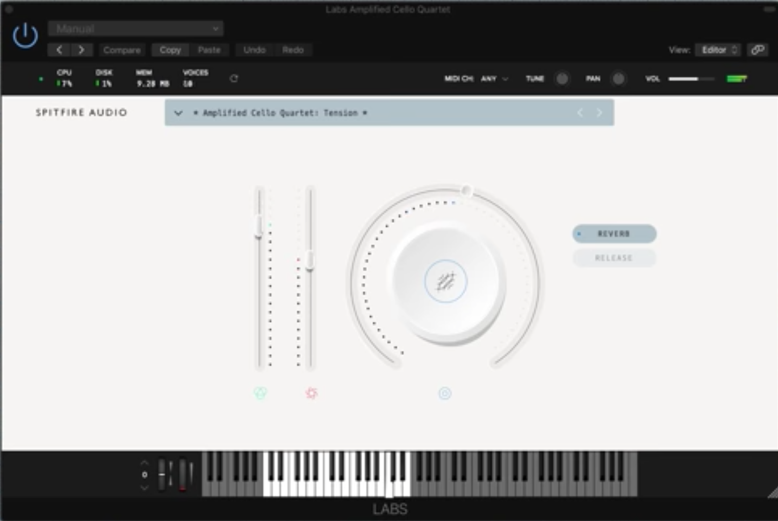Click the LABS logo at bottom
Screen dimensions: 778x521
point(390,509)
